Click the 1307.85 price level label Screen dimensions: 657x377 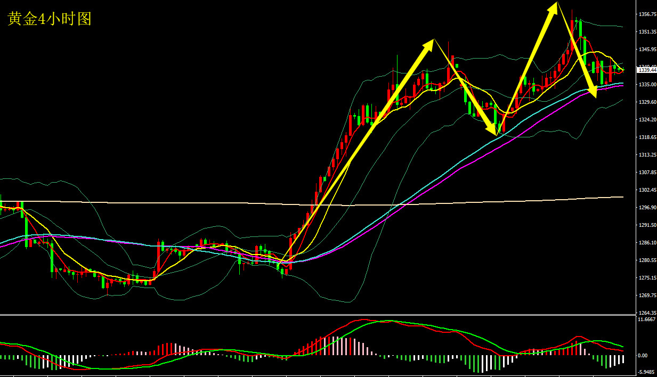tap(647, 173)
